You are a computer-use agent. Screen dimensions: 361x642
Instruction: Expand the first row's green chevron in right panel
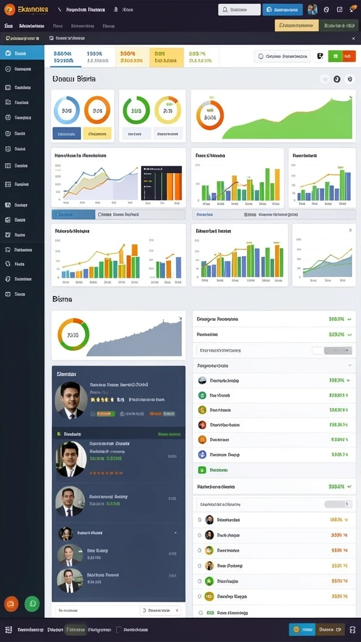tap(349, 319)
